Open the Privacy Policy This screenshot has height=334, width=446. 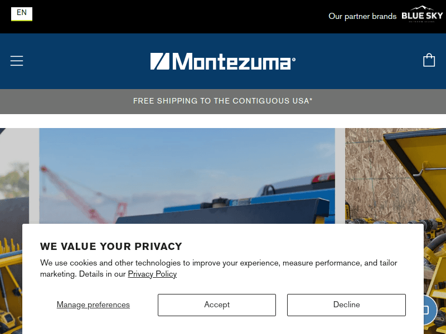pos(152,274)
